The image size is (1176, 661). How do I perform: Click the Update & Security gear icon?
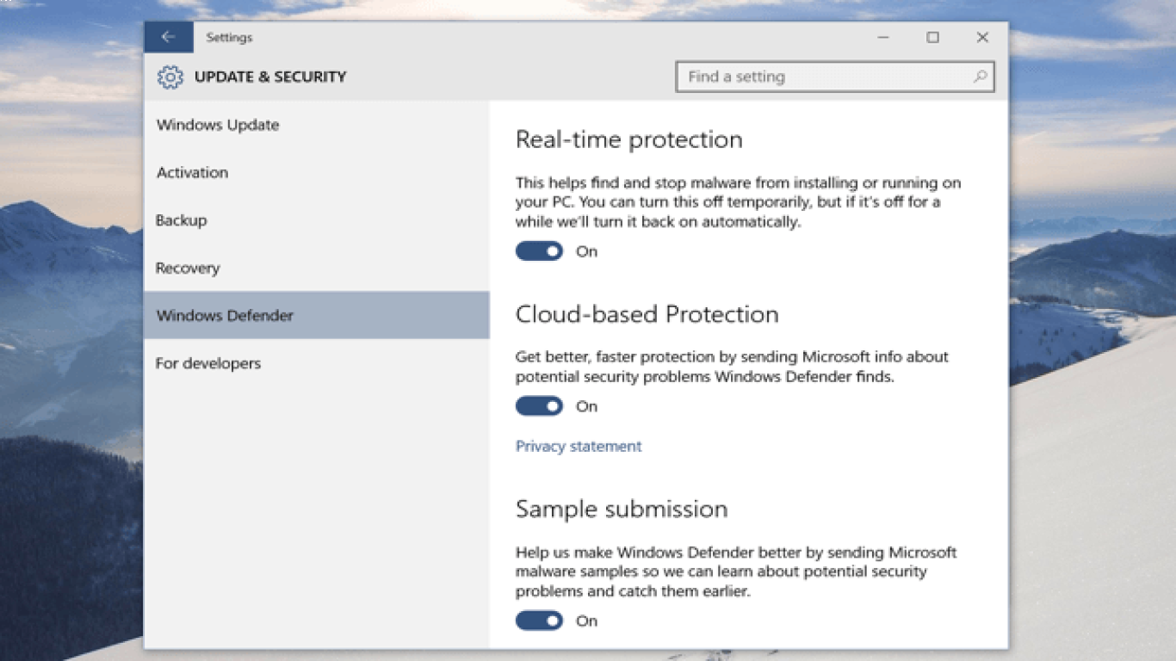pyautogui.click(x=170, y=77)
